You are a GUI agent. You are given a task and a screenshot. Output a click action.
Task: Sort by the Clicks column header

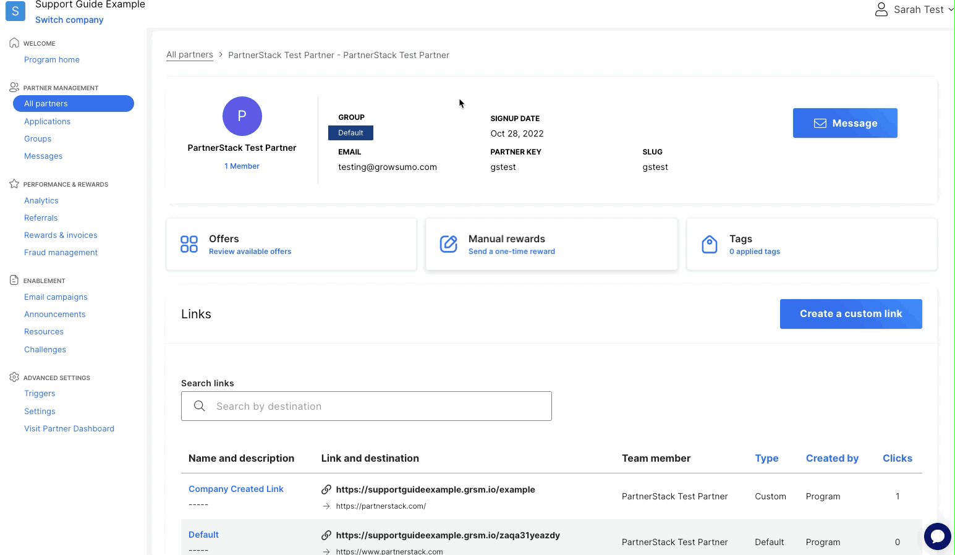pyautogui.click(x=898, y=458)
